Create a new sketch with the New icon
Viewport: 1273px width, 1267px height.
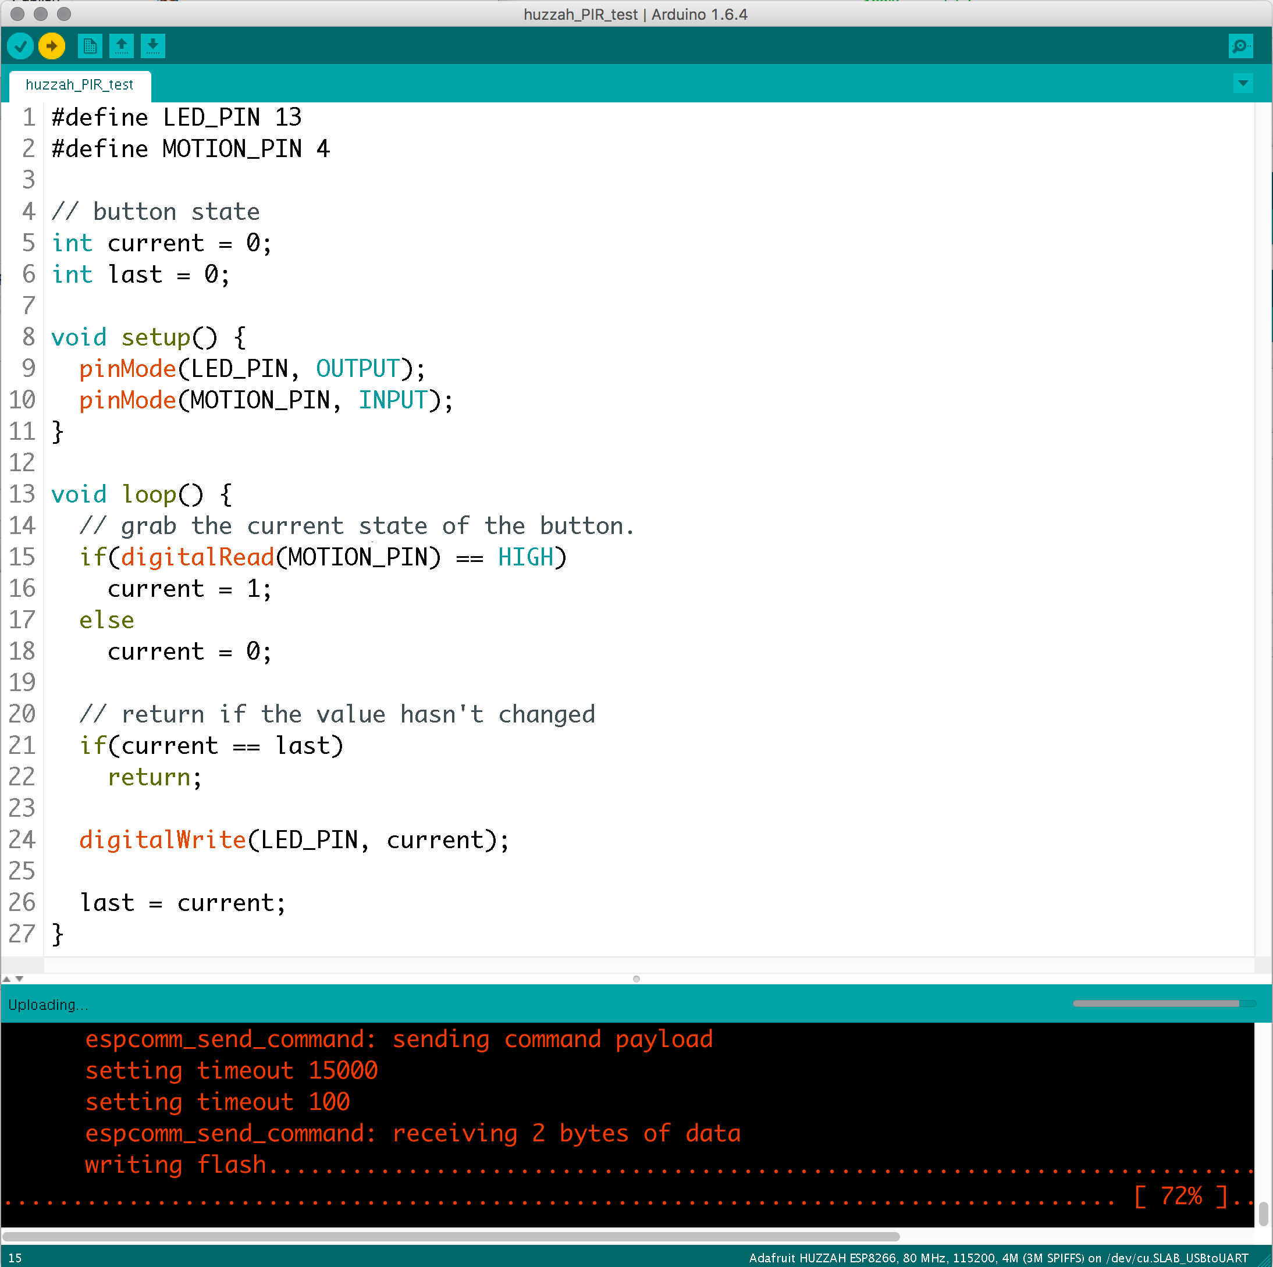pos(90,46)
